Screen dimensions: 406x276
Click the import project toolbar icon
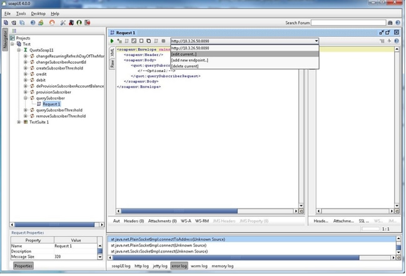click(14, 23)
